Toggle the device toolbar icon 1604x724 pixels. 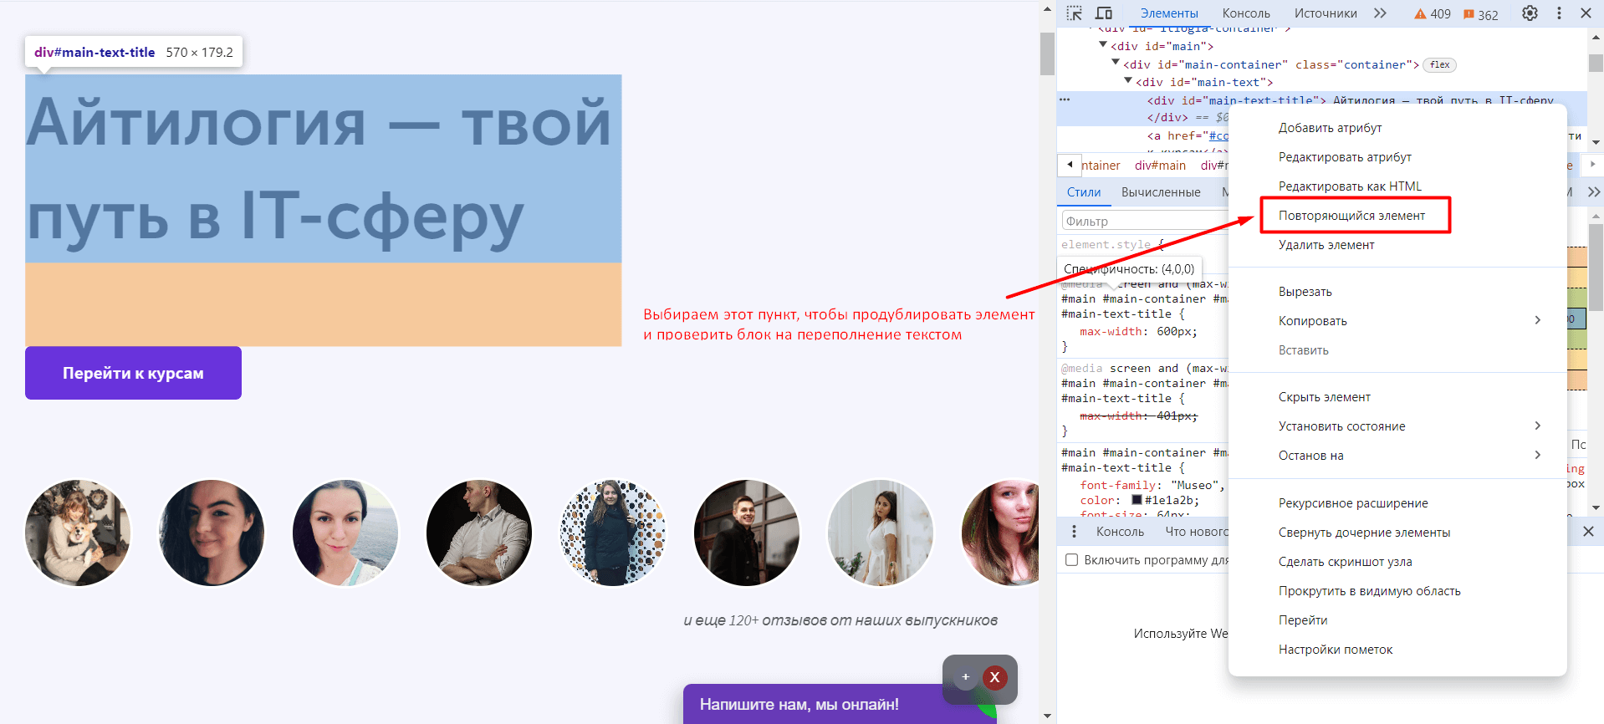(1104, 13)
